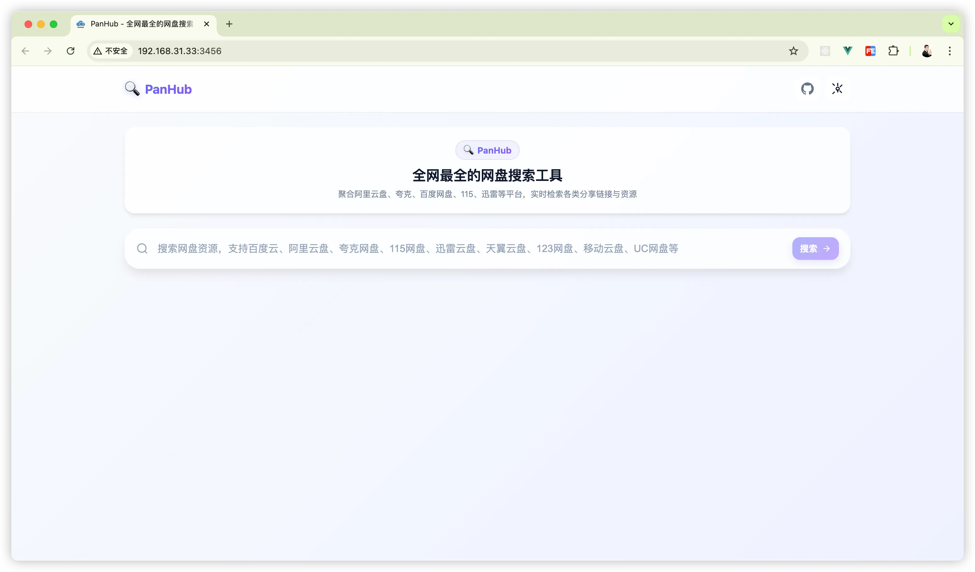Open the GitHub repository icon
Viewport: 975px width, 572px height.
[807, 89]
